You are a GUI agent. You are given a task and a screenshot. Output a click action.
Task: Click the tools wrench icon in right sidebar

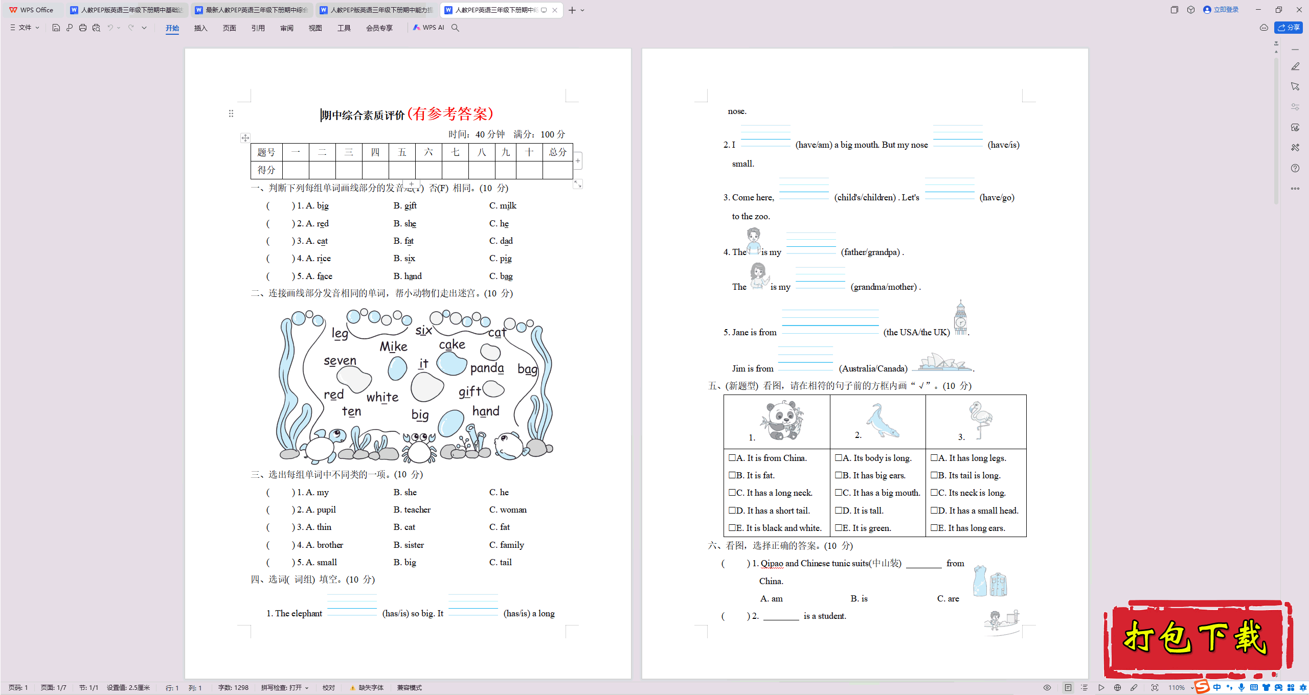(1295, 148)
